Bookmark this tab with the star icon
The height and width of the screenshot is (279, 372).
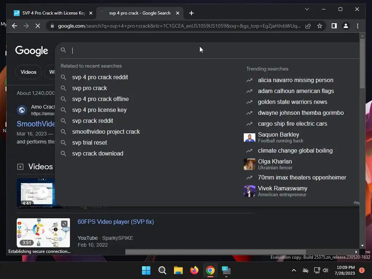(x=320, y=26)
